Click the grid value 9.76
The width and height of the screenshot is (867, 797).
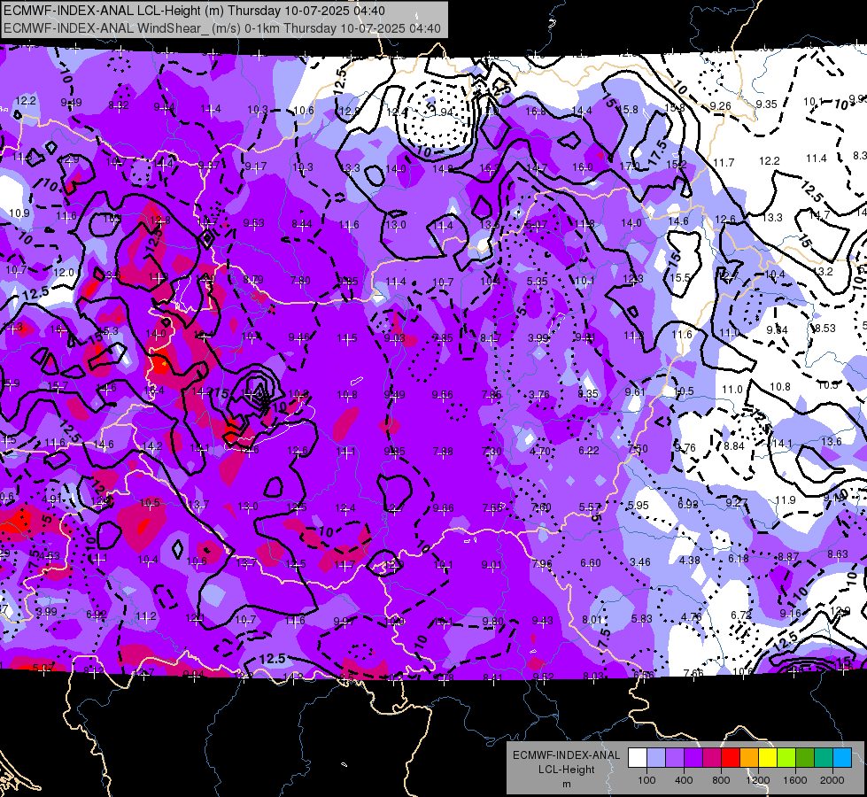coord(685,447)
